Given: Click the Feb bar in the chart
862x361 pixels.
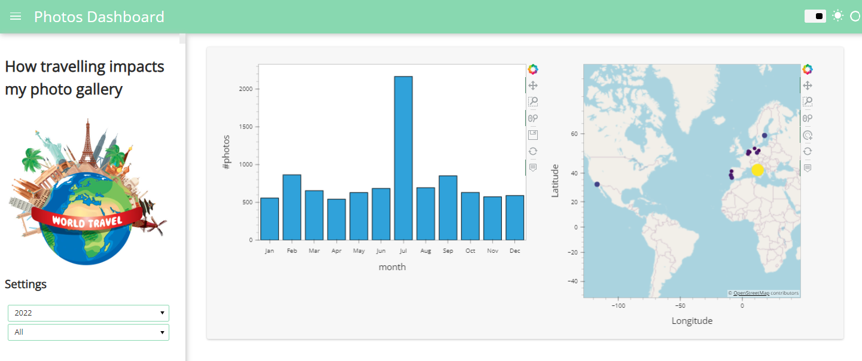Looking at the screenshot, I should point(292,207).
